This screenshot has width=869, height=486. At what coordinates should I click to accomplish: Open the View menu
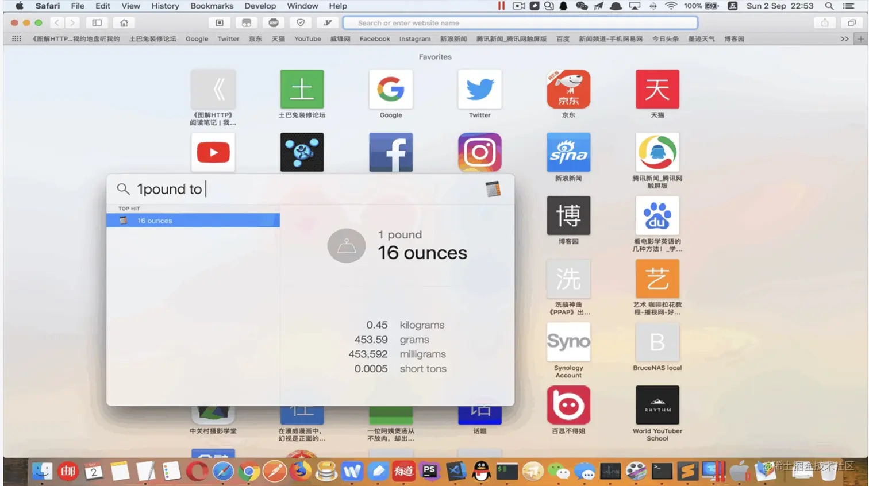[x=130, y=6]
